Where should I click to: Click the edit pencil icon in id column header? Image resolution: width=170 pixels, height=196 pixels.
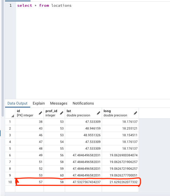40,113
